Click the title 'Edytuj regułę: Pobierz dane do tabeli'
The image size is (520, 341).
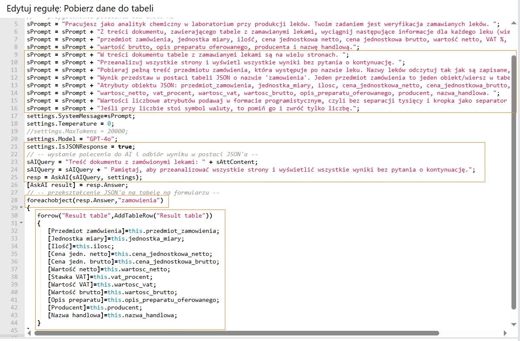80,9
